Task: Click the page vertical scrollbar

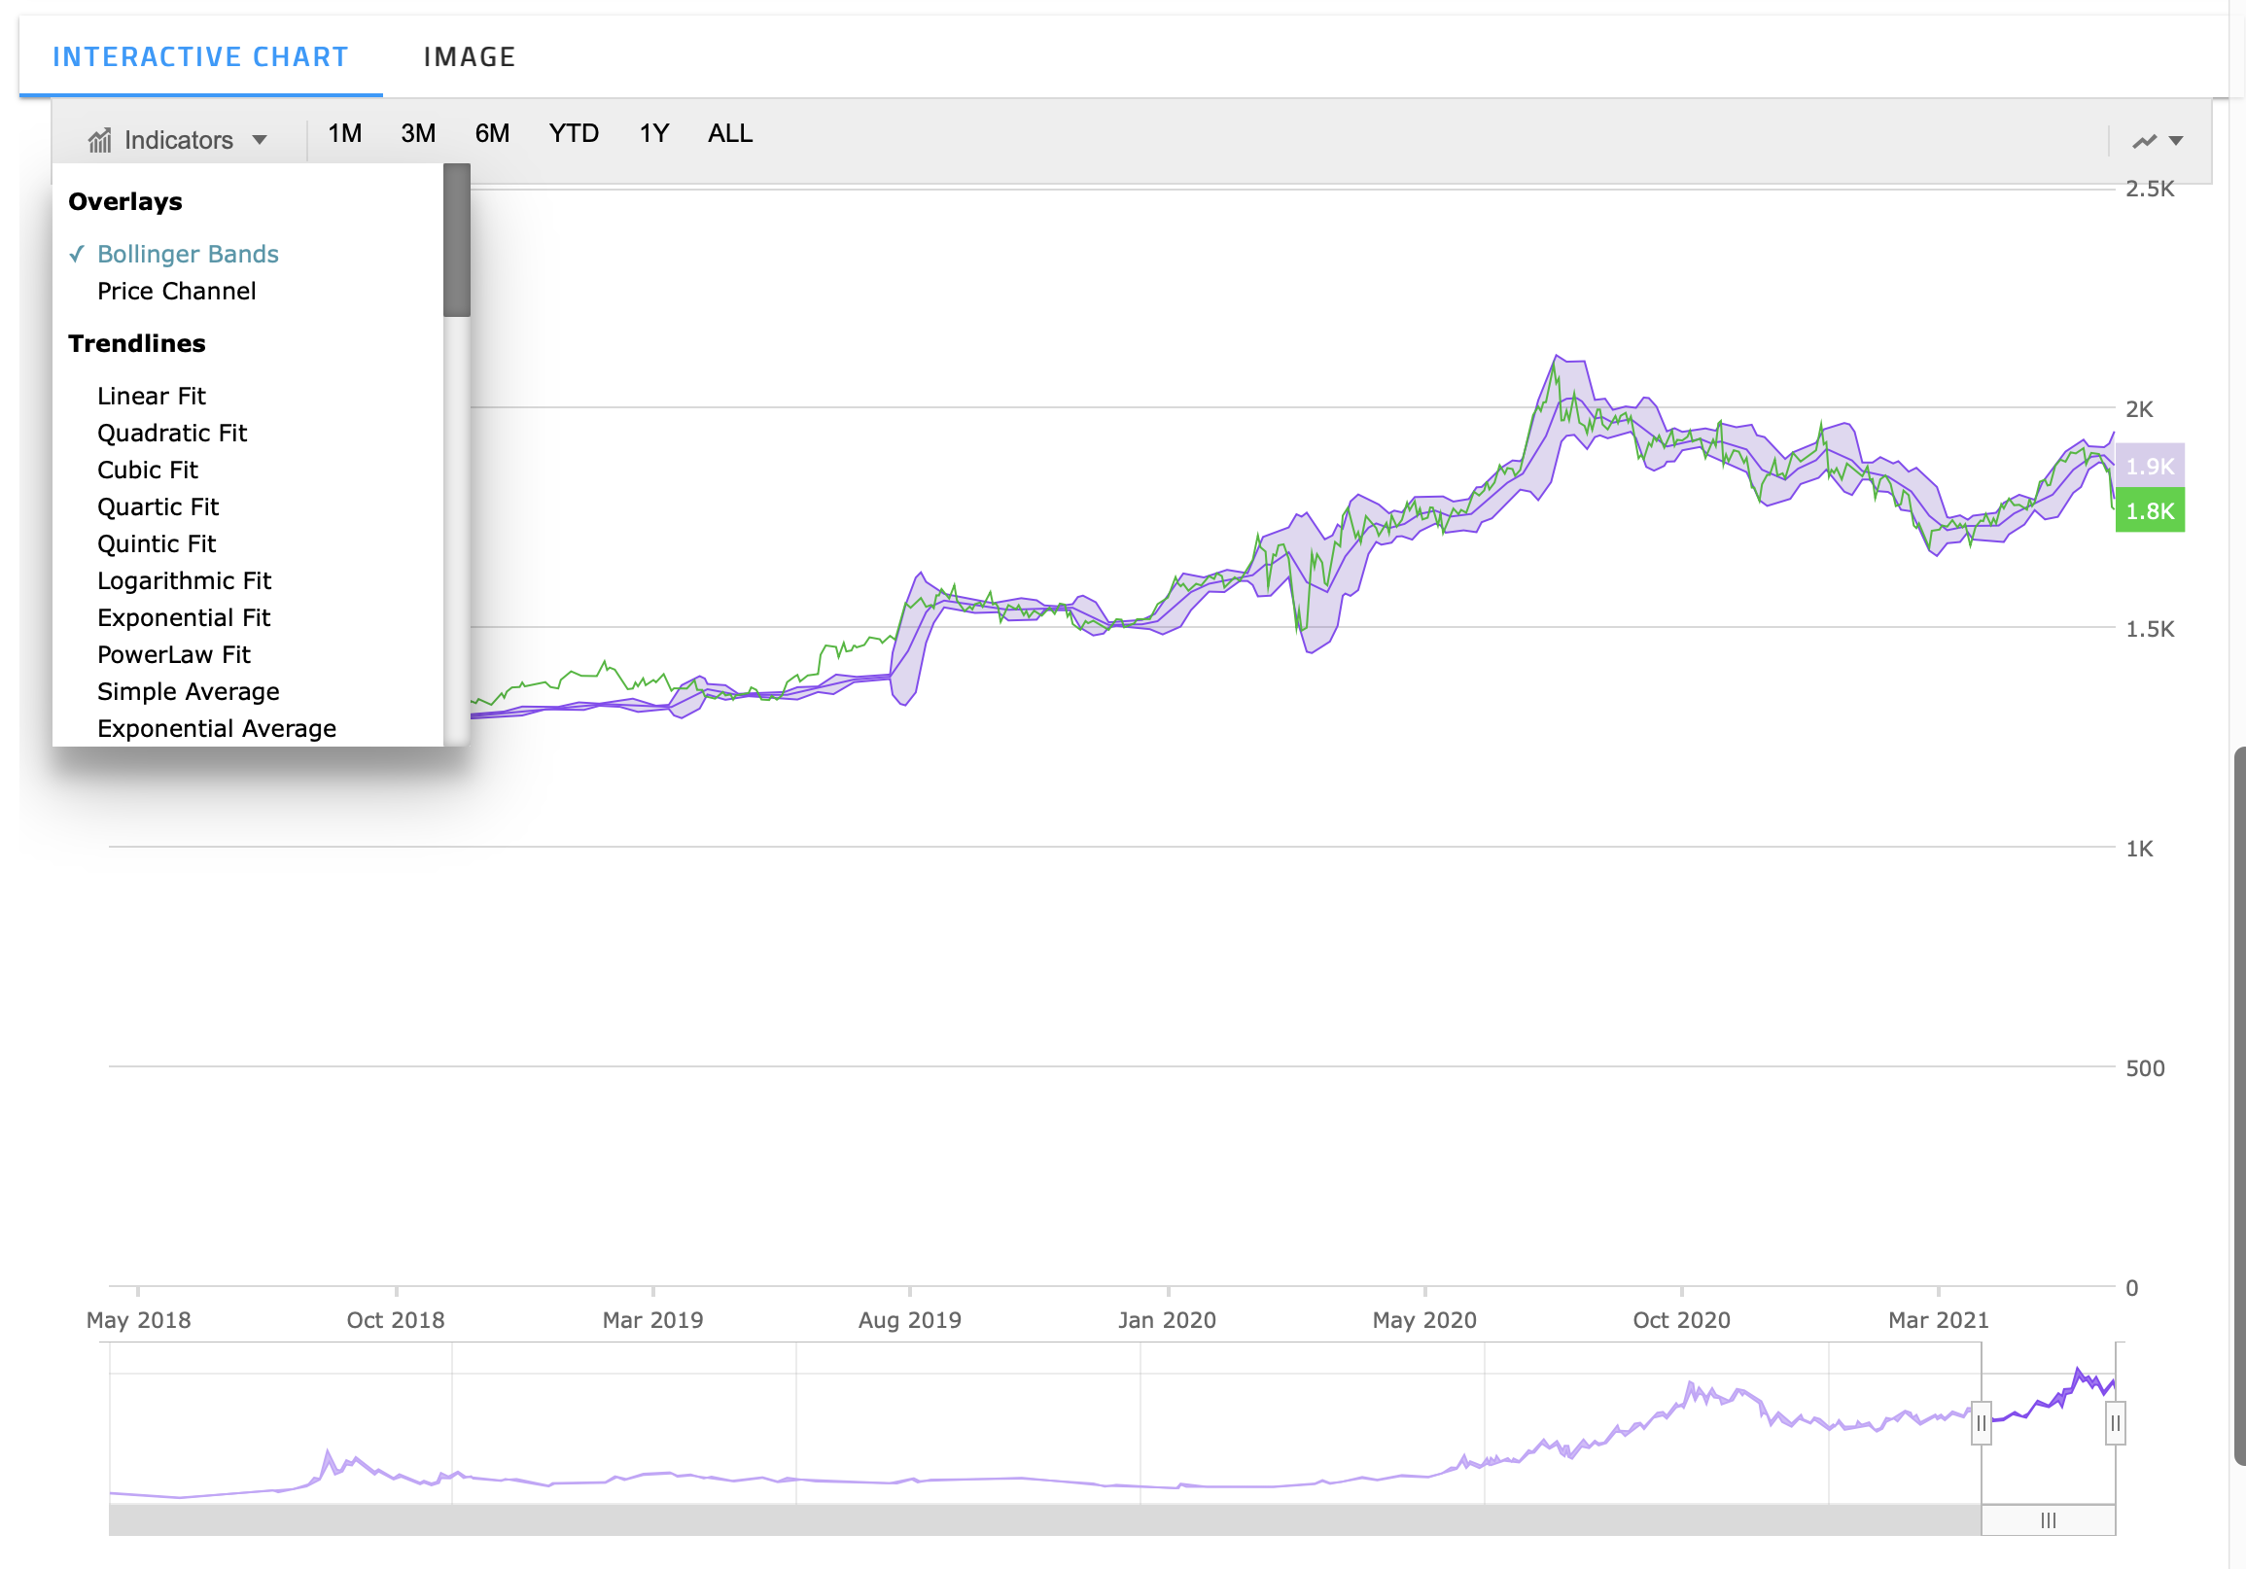Action: [x=2239, y=1106]
